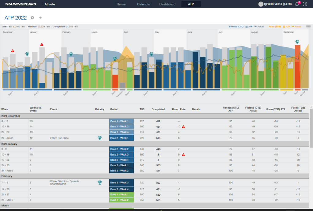Open the notifications bell
This screenshot has height=211, width=313.
pyautogui.click(x=297, y=4)
